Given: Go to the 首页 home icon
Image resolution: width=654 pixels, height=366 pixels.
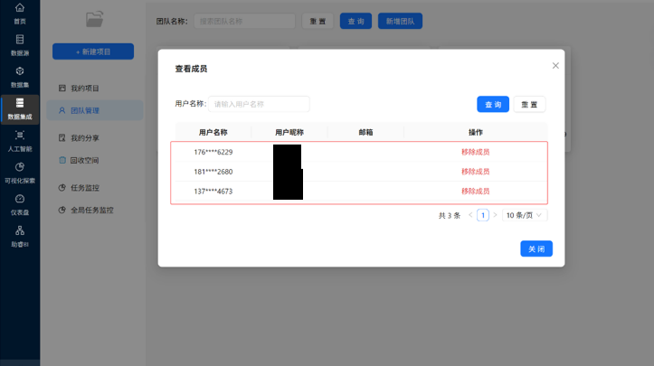Looking at the screenshot, I should pos(20,8).
